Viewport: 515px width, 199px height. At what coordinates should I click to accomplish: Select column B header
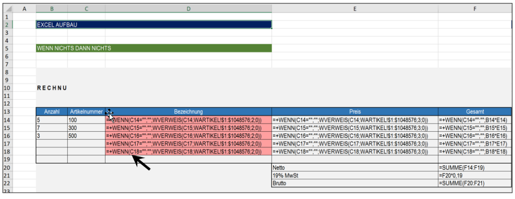click(52, 9)
